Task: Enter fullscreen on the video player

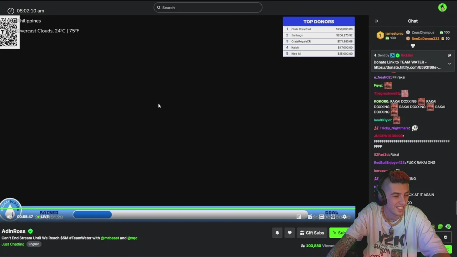Action: [x=333, y=217]
